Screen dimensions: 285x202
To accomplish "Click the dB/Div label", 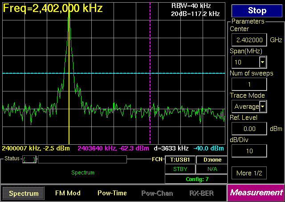I will click(239, 140).
